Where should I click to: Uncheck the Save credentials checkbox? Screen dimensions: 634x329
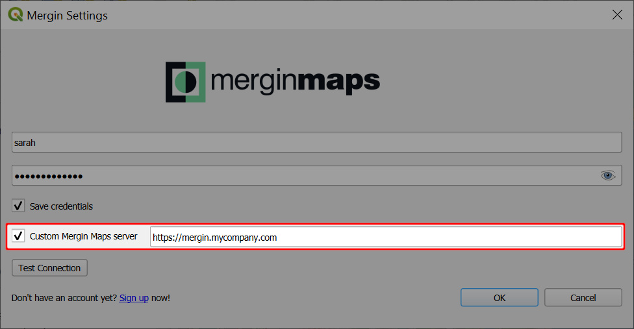click(18, 206)
